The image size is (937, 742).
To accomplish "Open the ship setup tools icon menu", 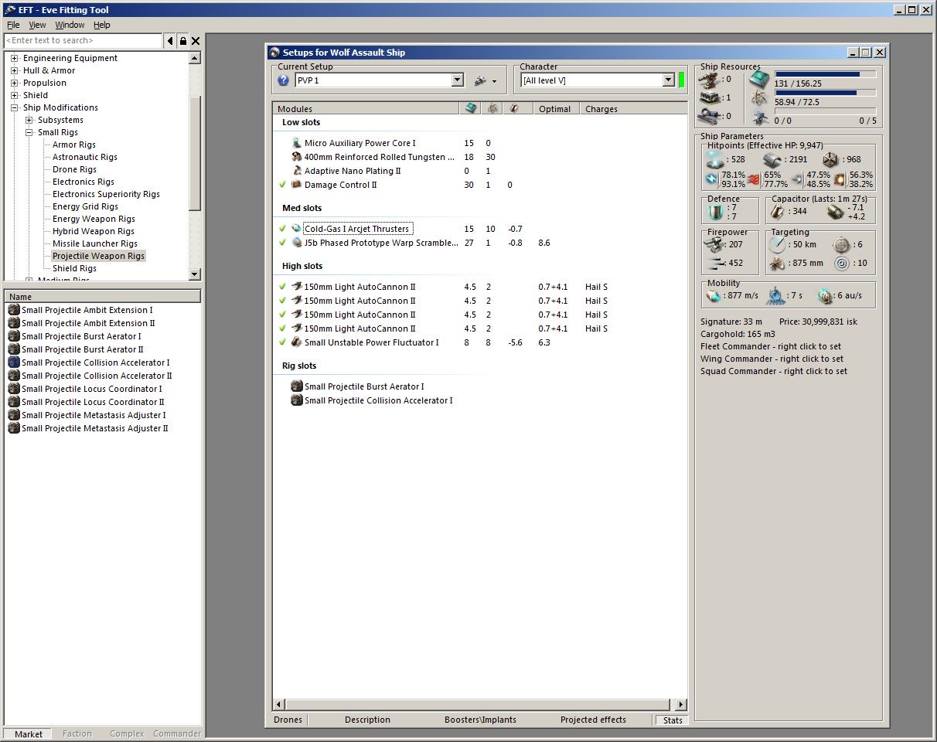I will (x=485, y=80).
